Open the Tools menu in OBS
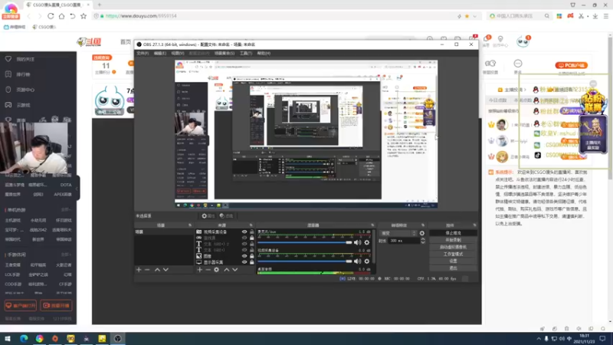This screenshot has height=345, width=613. [x=246, y=53]
